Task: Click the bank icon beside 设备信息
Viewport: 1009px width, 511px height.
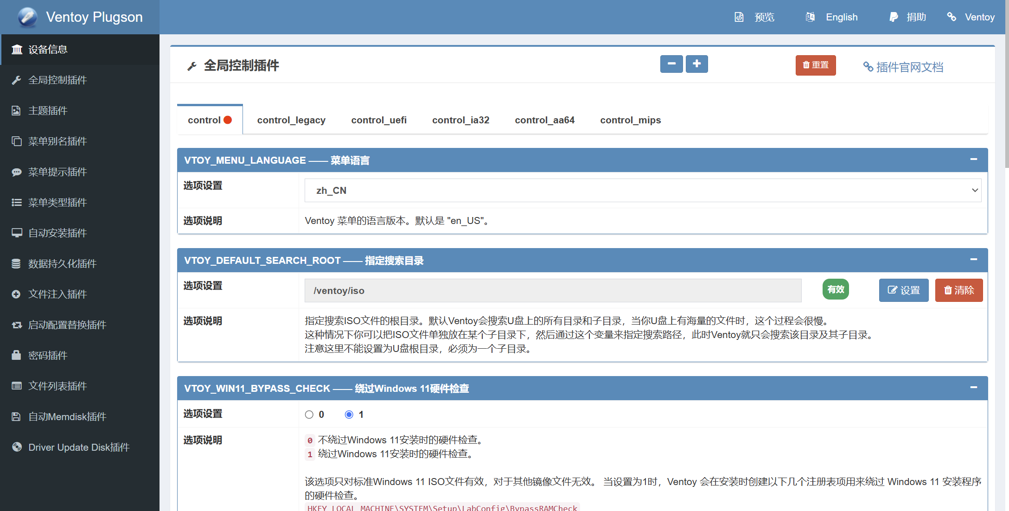Action: coord(17,49)
